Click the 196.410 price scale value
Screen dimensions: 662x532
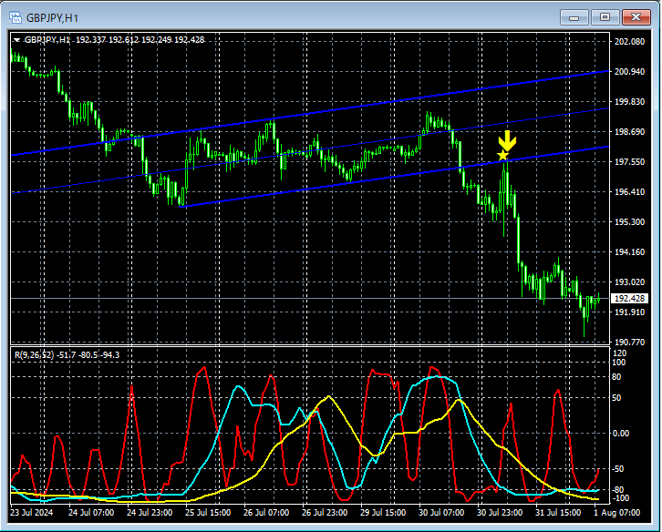point(629,192)
